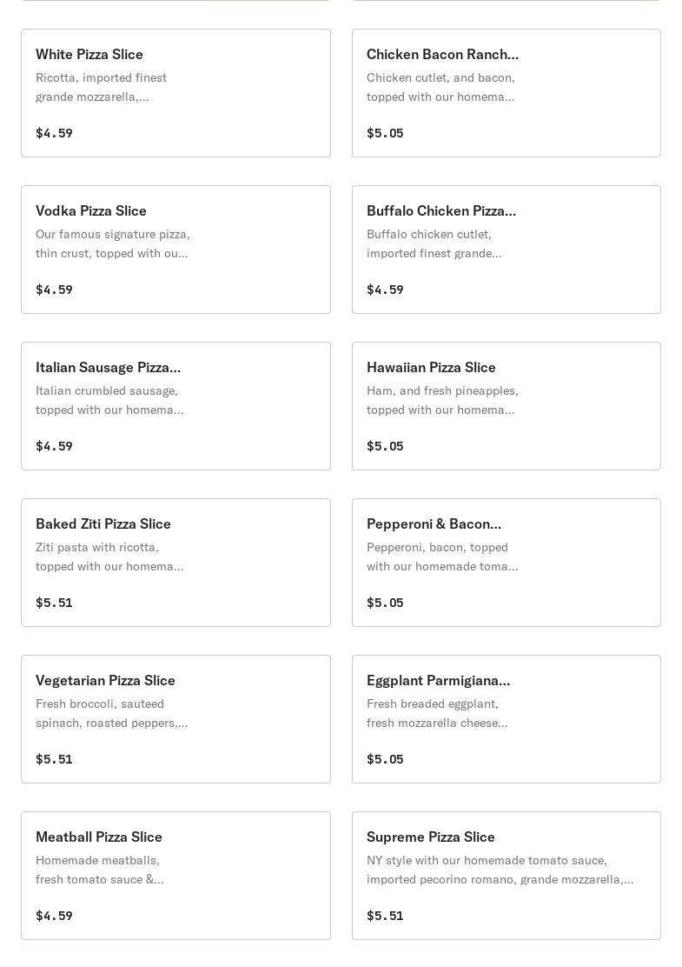The height and width of the screenshot is (967, 682).
Task: Choose the Vegetarian Pizza Slice item
Action: pos(175,719)
